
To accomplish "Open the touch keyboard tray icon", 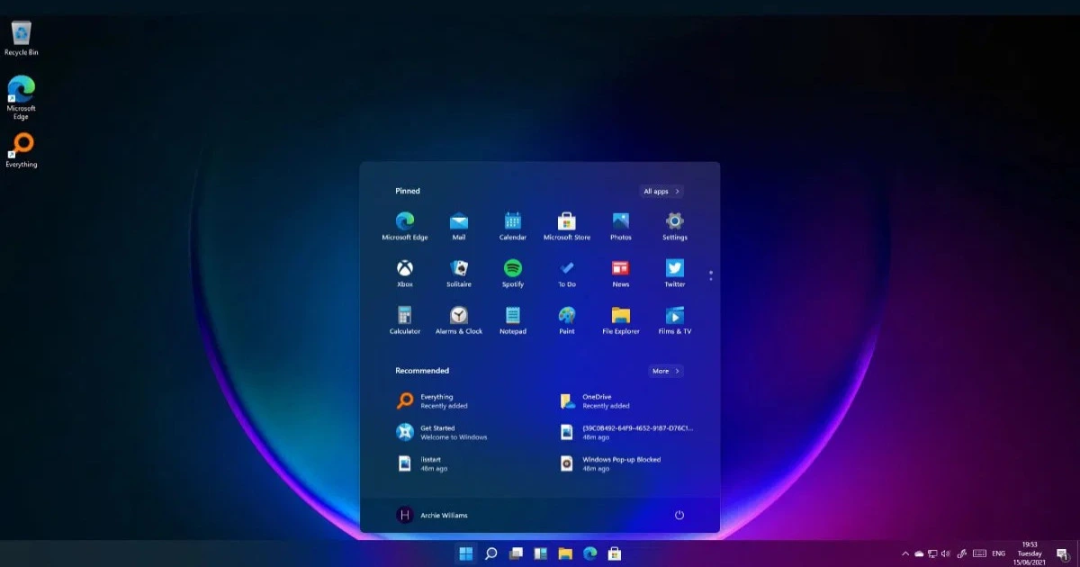I will click(978, 553).
